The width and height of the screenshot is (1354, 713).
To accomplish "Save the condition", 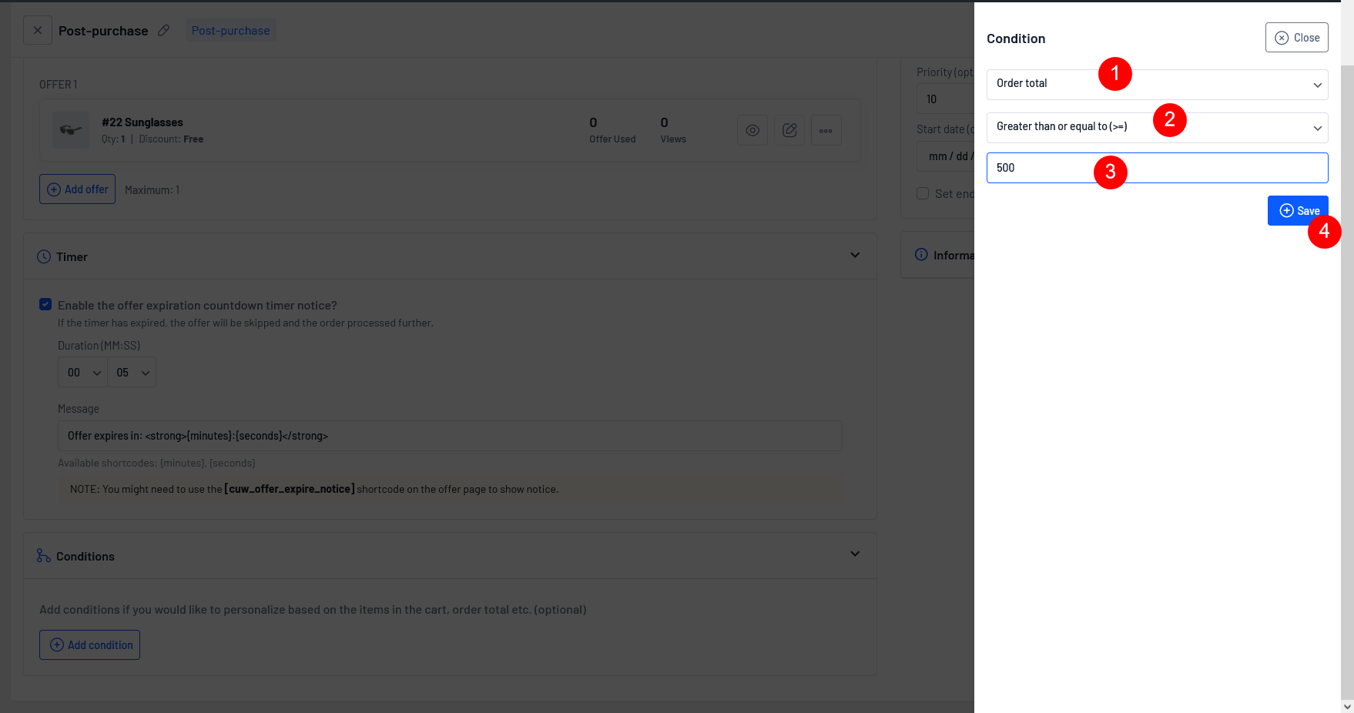I will tap(1297, 211).
